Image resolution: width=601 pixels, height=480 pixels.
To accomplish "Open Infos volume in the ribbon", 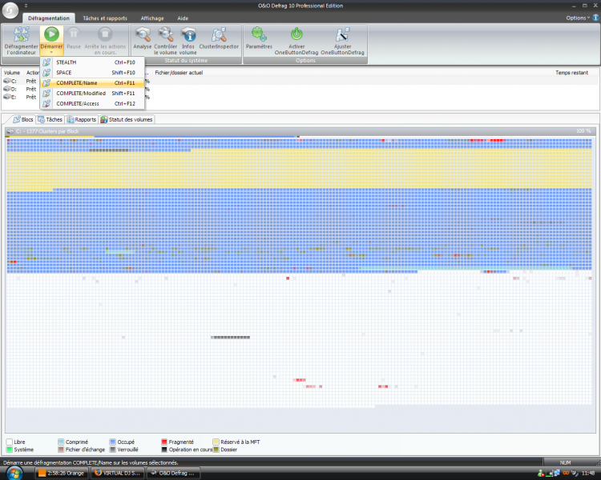I will pyautogui.click(x=188, y=35).
